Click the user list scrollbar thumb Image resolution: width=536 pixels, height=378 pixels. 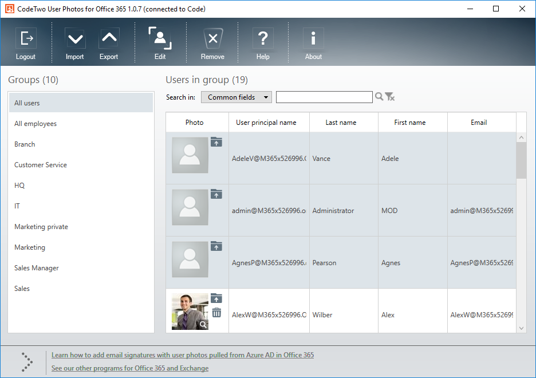pyautogui.click(x=521, y=160)
